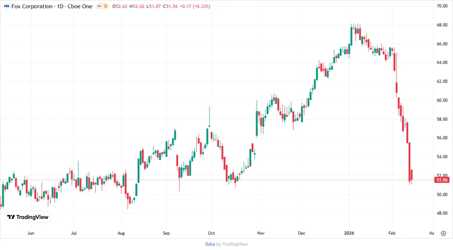Click the L51.07 low value

tap(154, 6)
